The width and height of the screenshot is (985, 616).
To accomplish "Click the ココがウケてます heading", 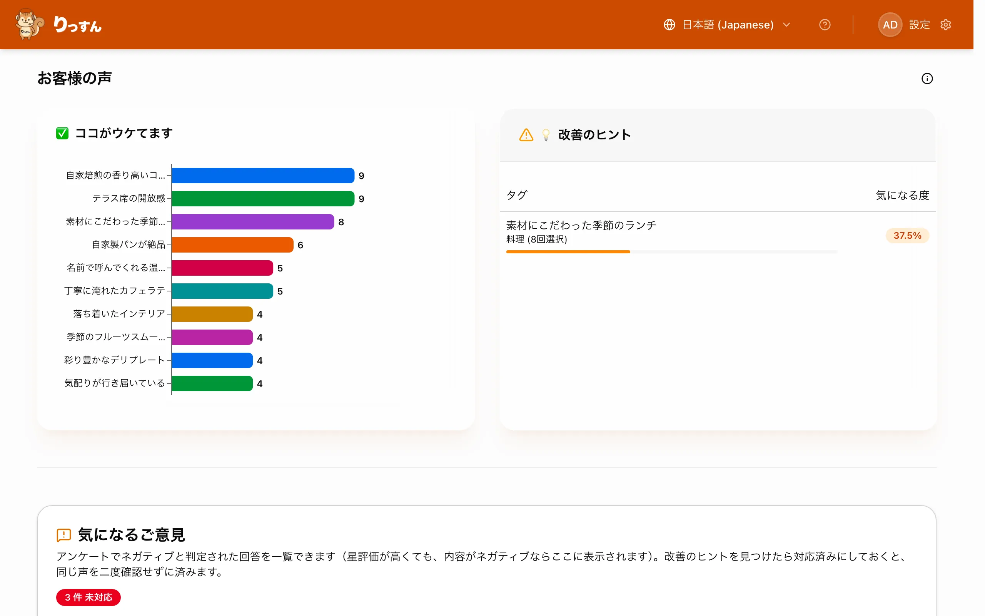I will pyautogui.click(x=124, y=133).
